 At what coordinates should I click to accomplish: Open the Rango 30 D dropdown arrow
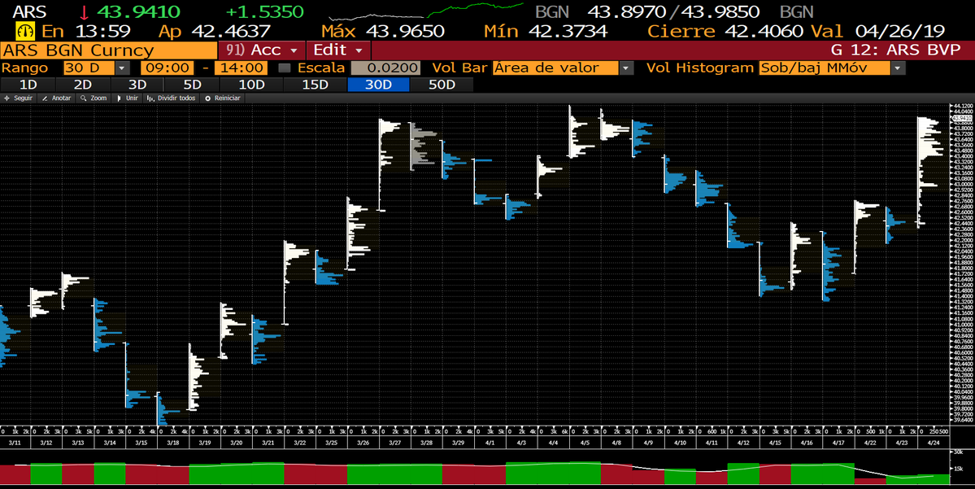click(123, 68)
